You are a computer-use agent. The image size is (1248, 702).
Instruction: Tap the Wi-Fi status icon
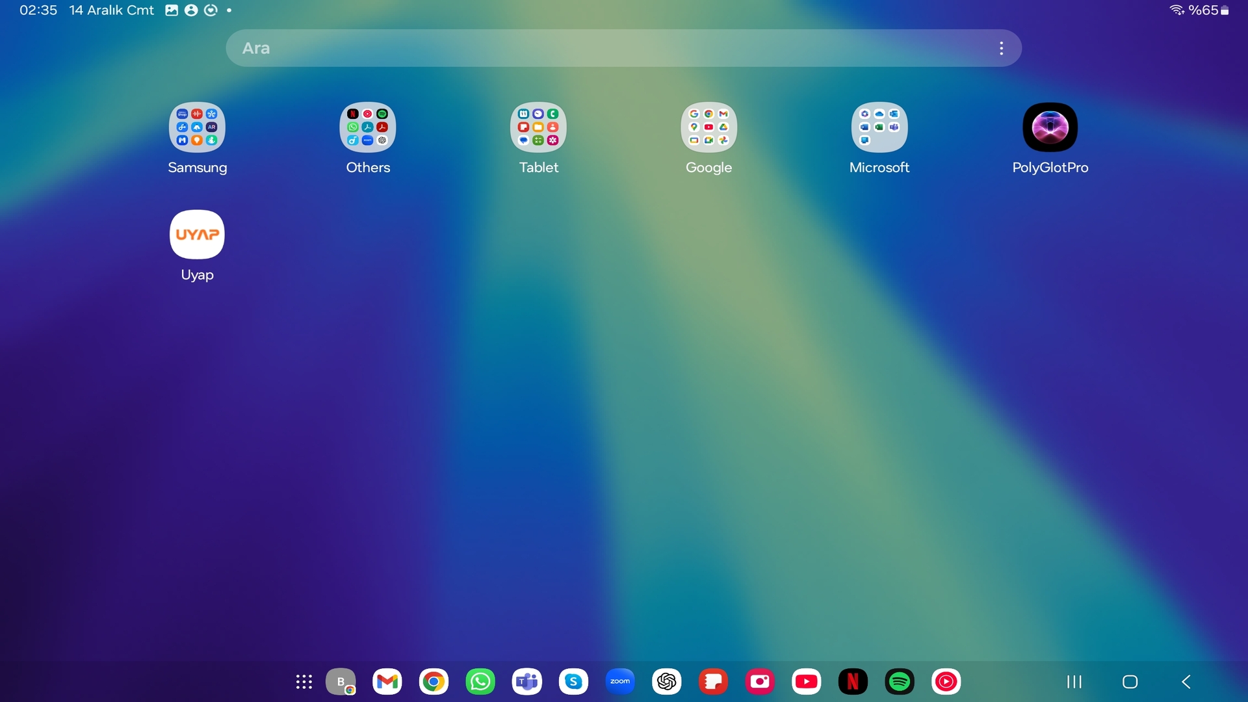click(1177, 10)
